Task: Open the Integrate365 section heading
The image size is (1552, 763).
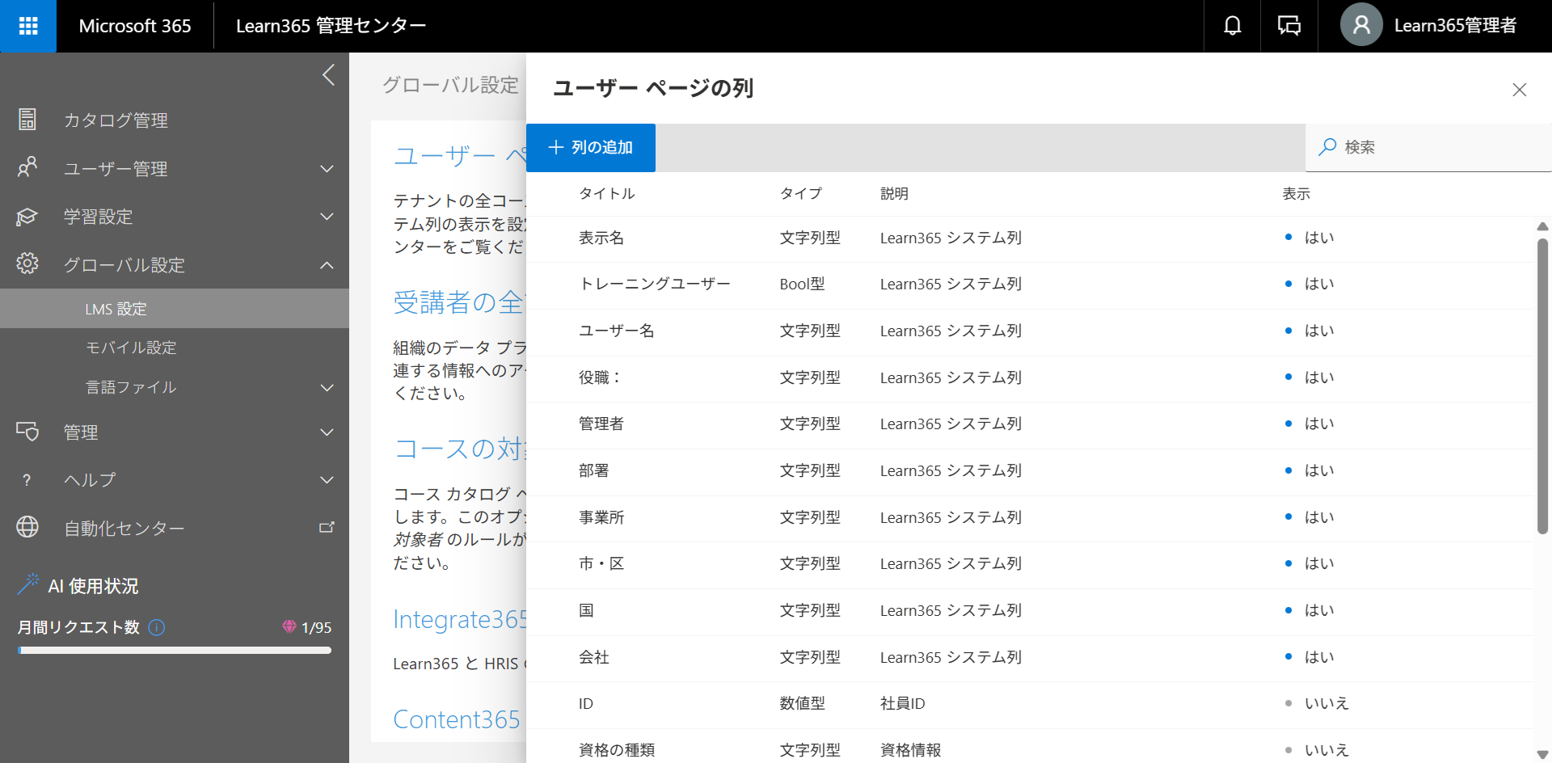Action: 459,619
